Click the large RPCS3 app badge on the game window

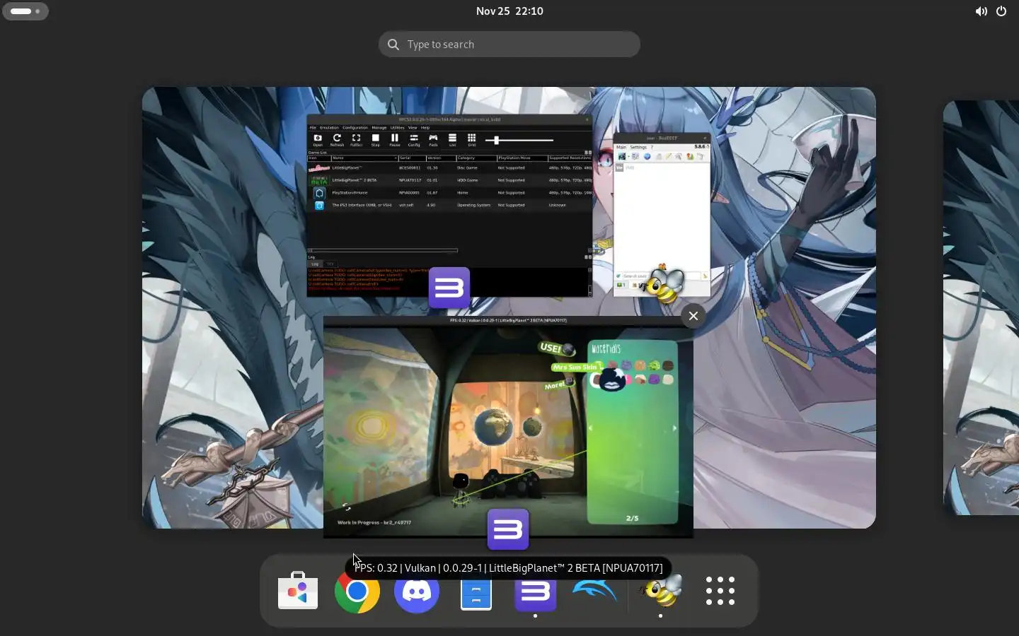[508, 529]
